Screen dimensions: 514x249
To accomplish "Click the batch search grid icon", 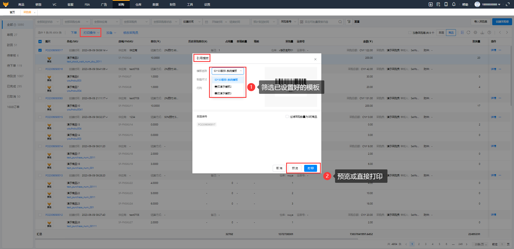I will click(301, 22).
